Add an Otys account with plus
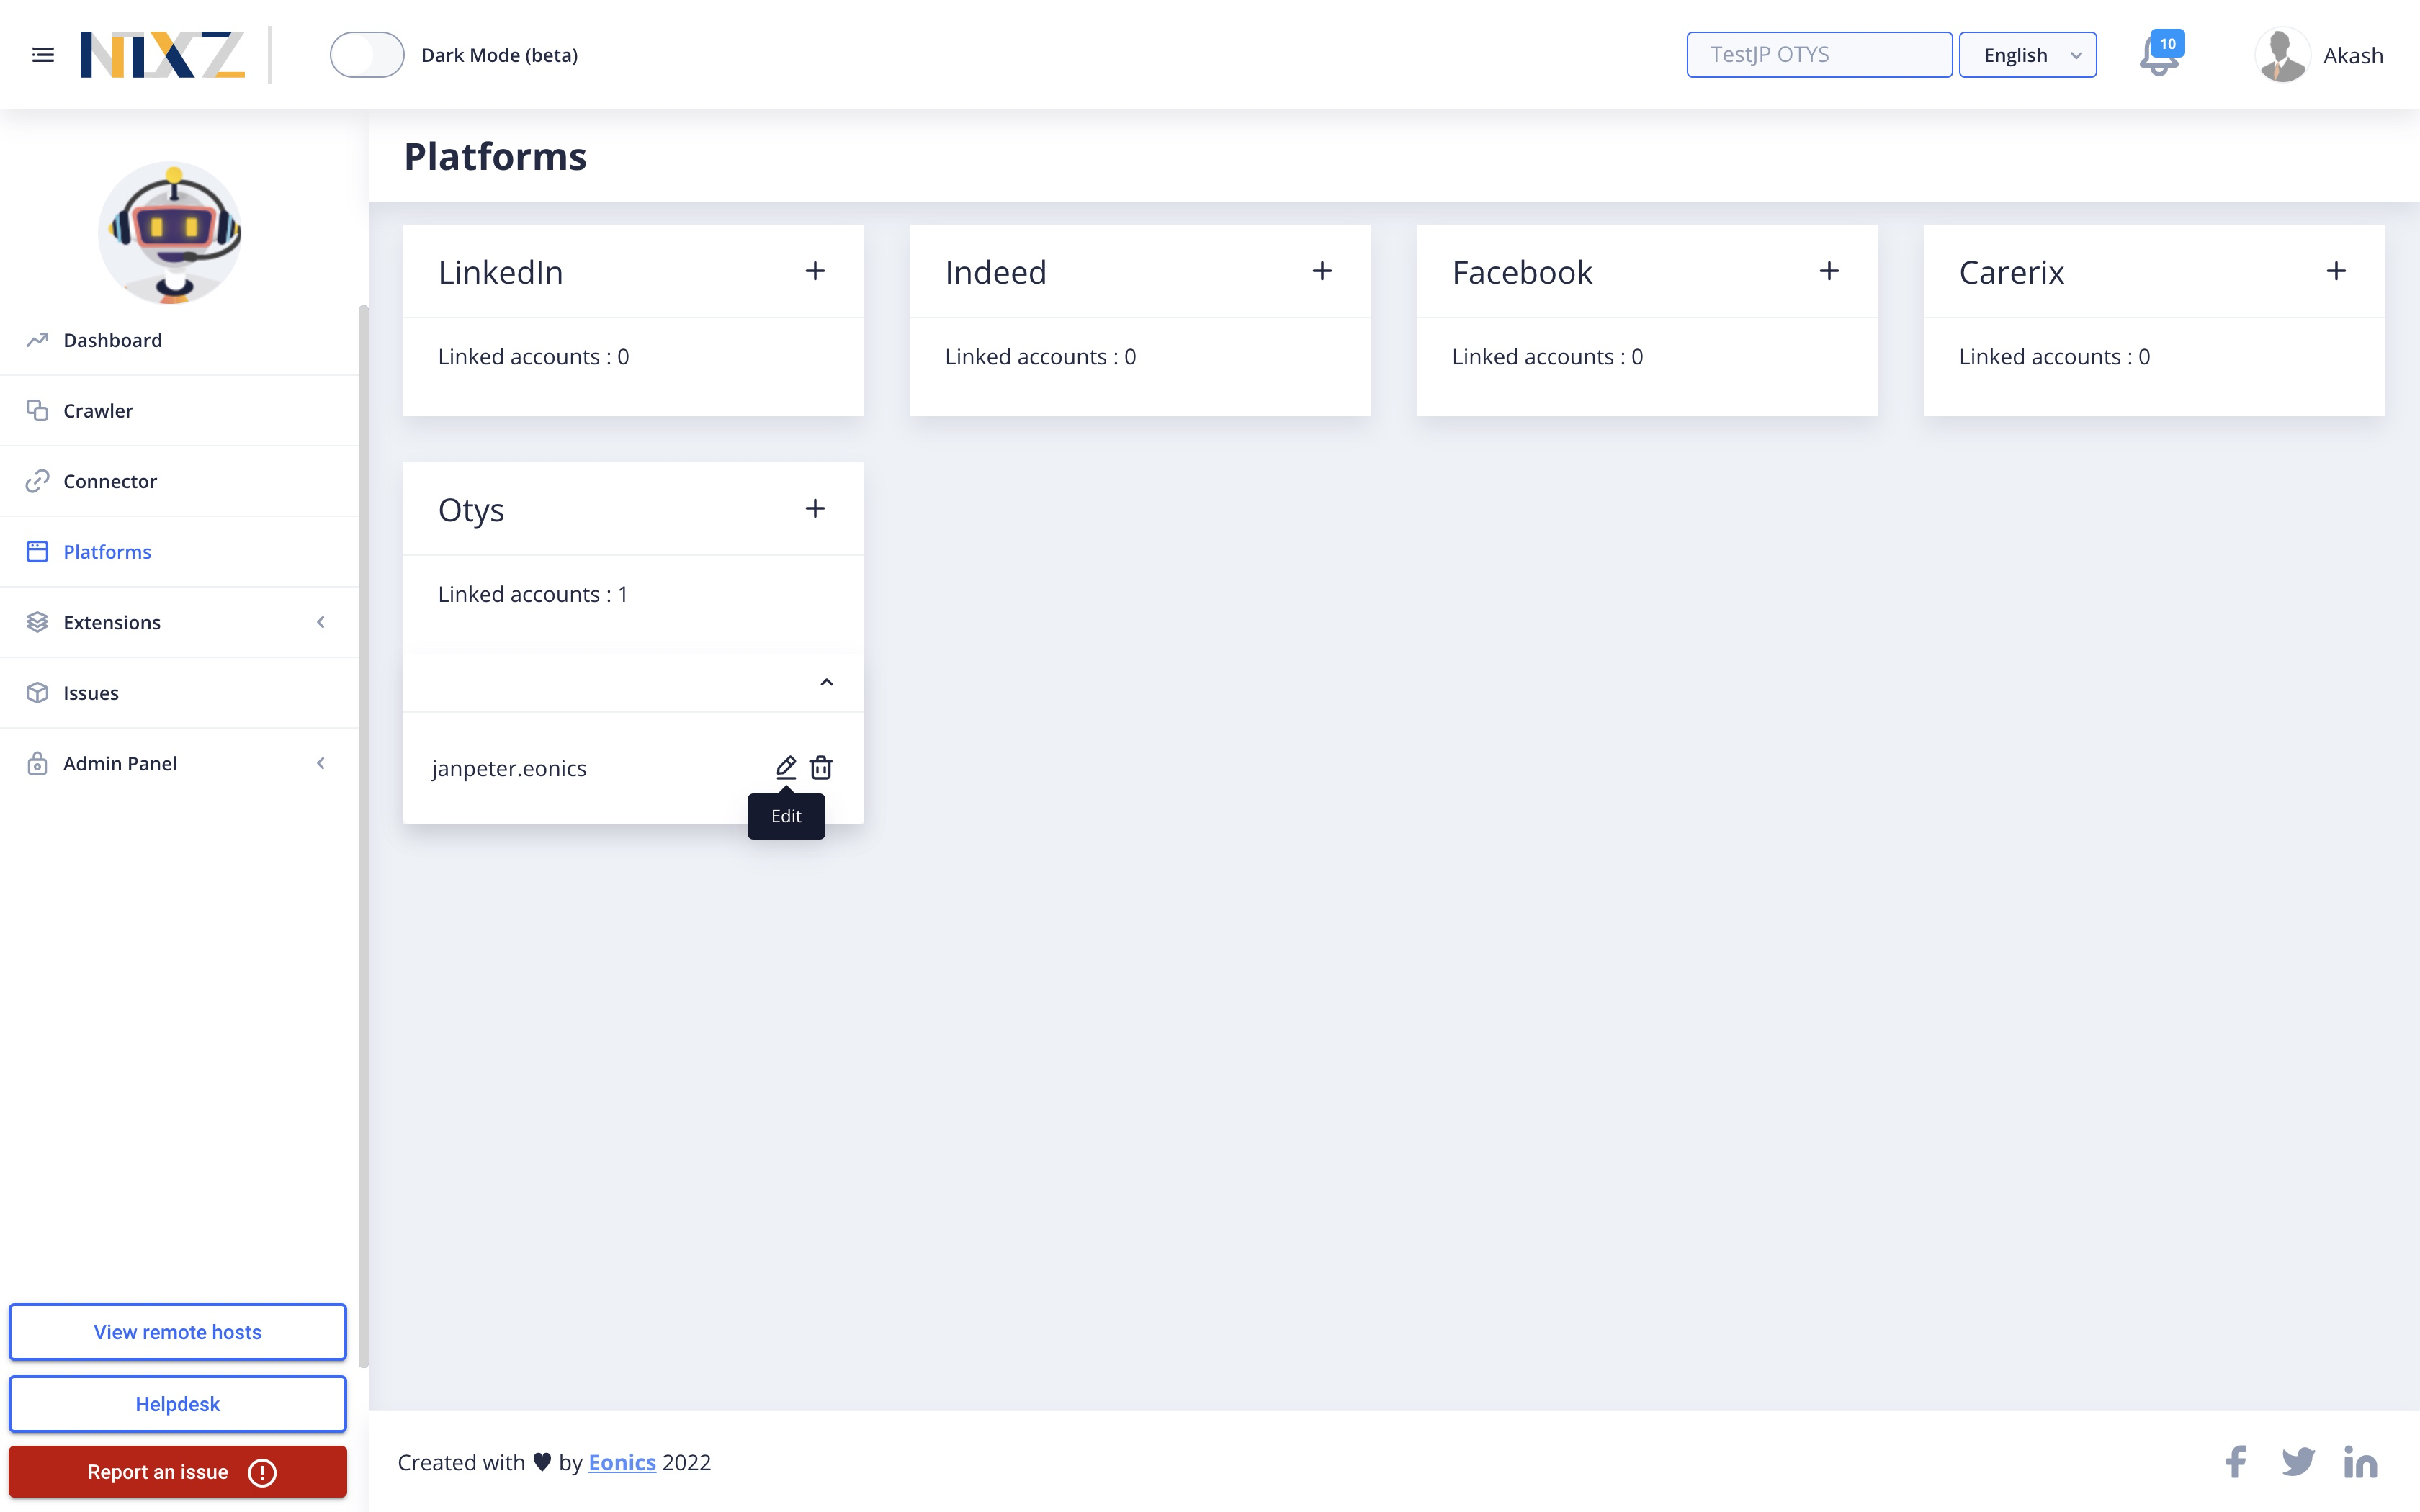2420x1512 pixels. [815, 509]
